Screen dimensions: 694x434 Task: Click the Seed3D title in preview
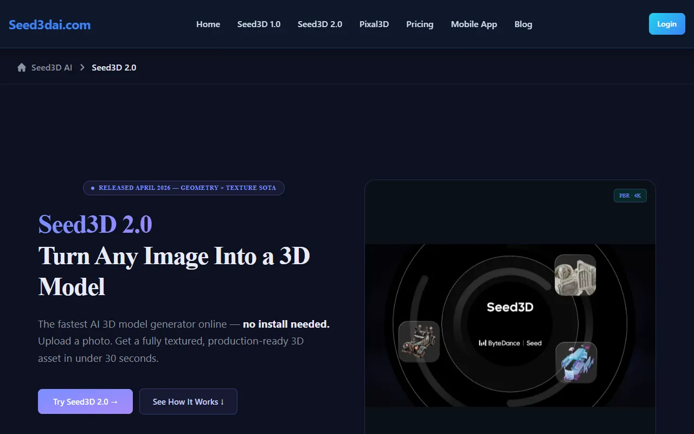click(510, 307)
